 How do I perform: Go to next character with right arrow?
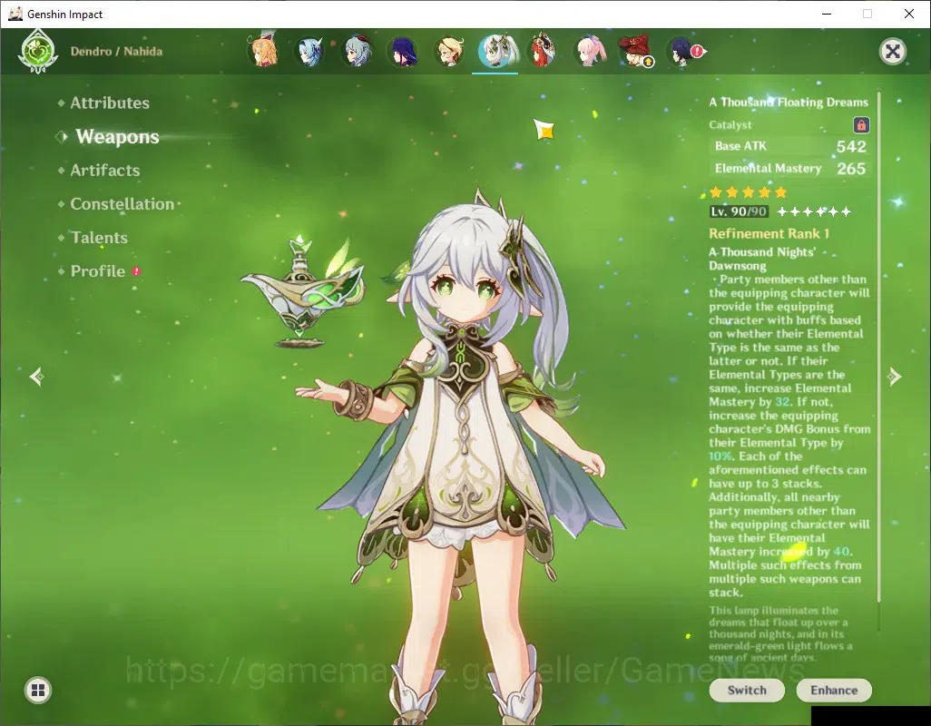click(x=894, y=377)
